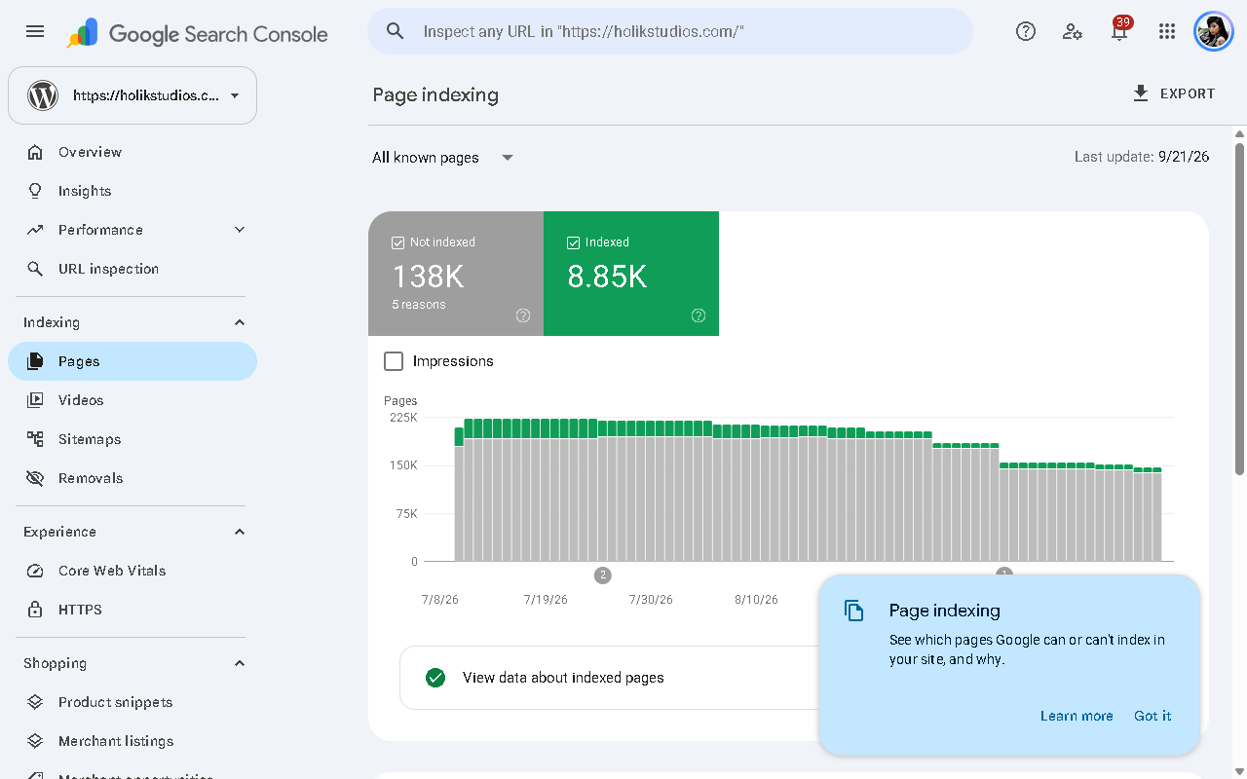The height and width of the screenshot is (779, 1247).
Task: Open help icon on Indexed card
Action: click(x=699, y=315)
